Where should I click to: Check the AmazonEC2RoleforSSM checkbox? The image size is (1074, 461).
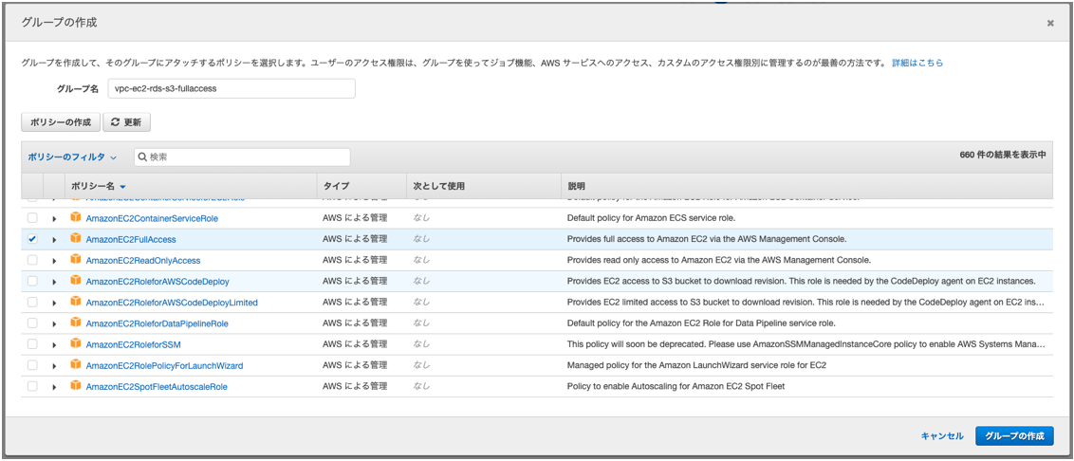[x=32, y=344]
